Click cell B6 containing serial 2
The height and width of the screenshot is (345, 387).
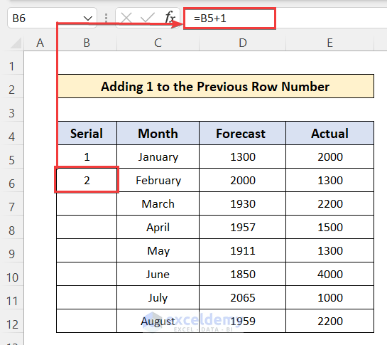point(87,180)
